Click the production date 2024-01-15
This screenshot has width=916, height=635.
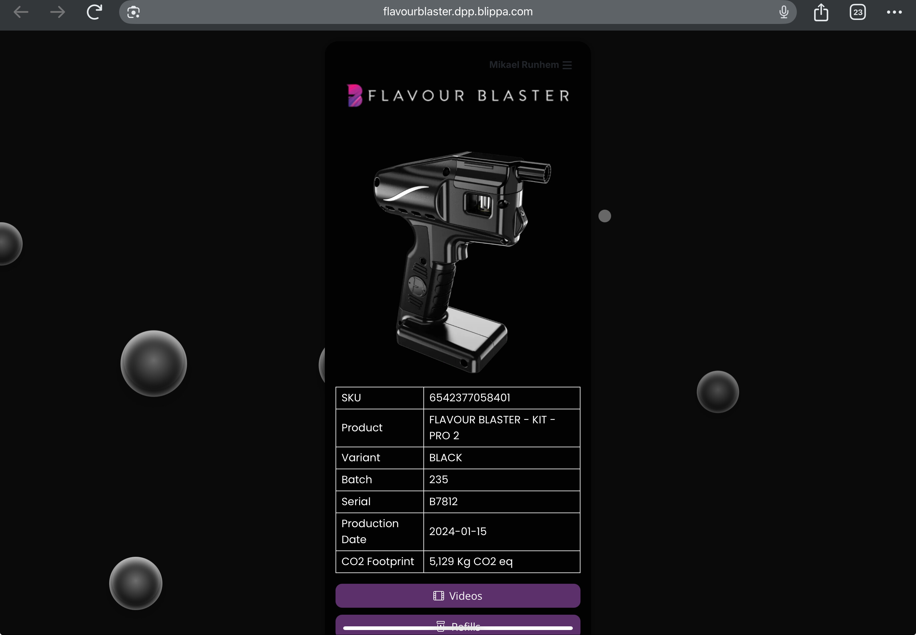click(458, 531)
